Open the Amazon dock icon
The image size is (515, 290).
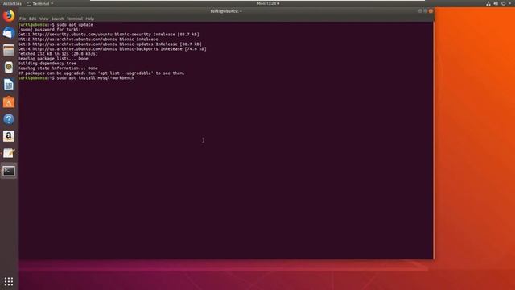pyautogui.click(x=9, y=136)
